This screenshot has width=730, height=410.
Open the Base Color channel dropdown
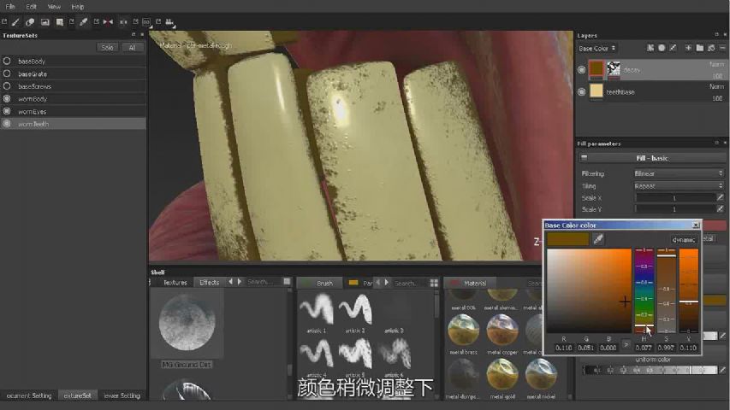click(596, 49)
